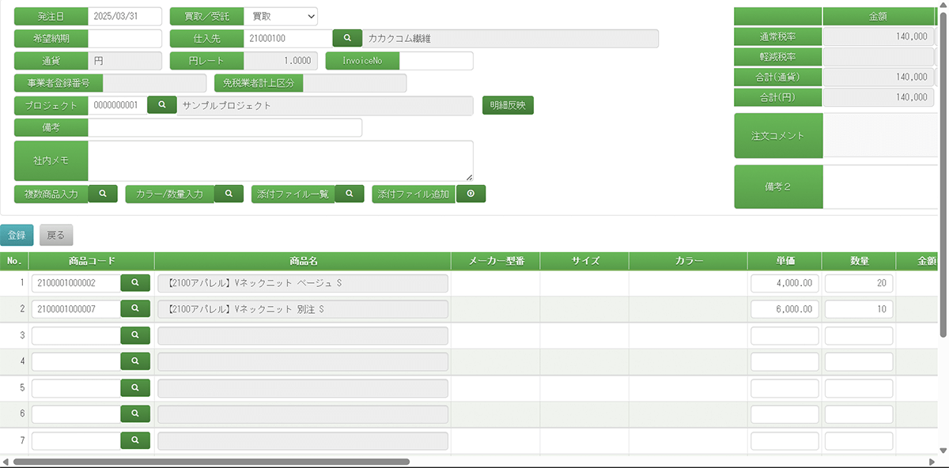Click the 希望納期 input field

click(125, 38)
